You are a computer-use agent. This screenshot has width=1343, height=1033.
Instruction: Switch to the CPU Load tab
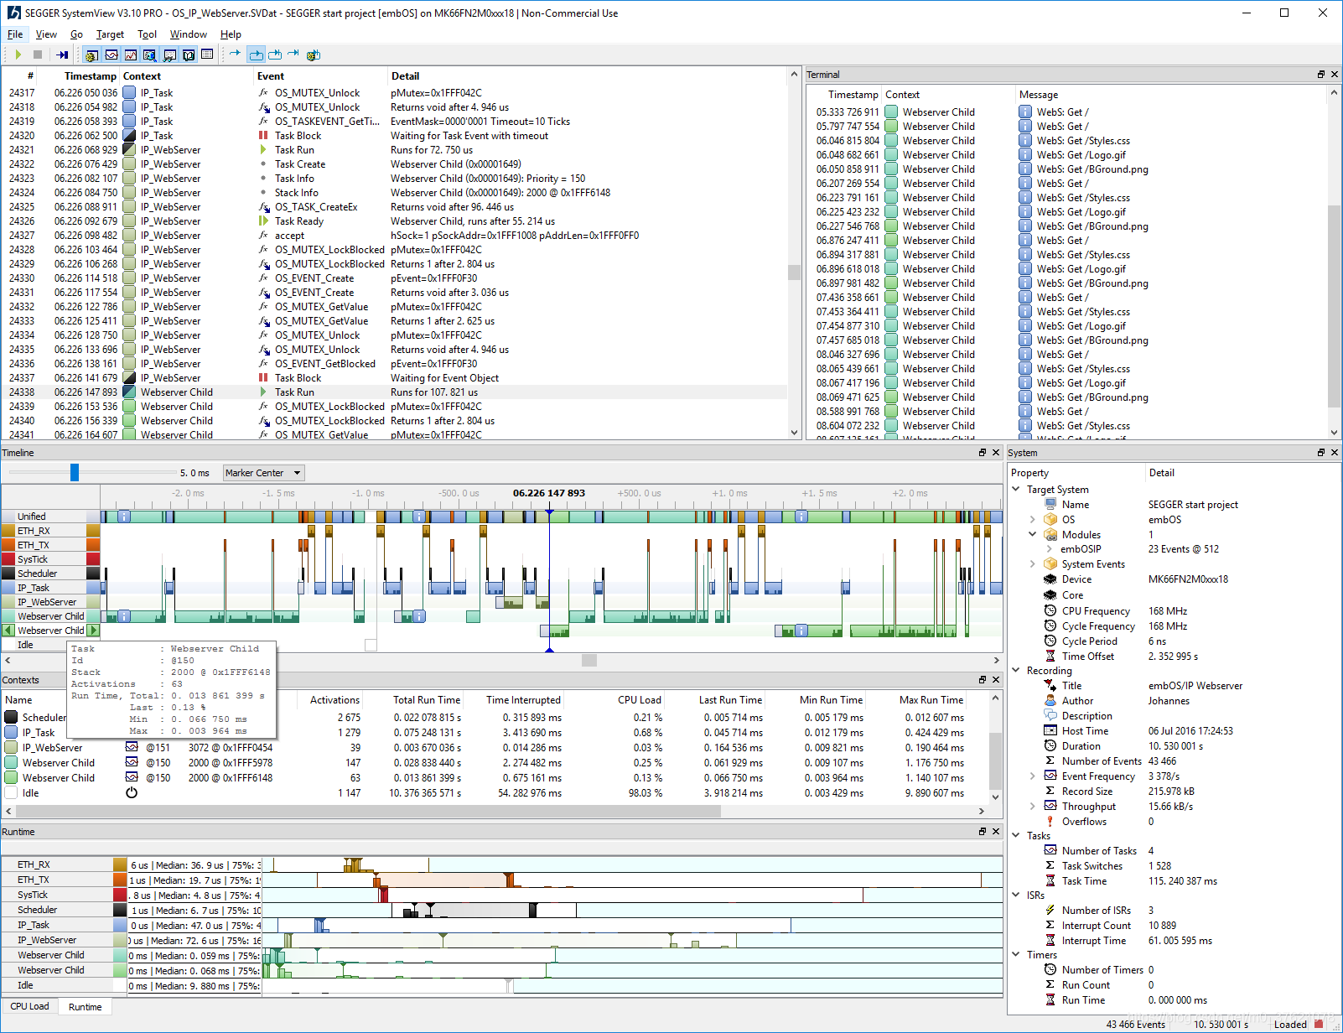[x=29, y=1006]
